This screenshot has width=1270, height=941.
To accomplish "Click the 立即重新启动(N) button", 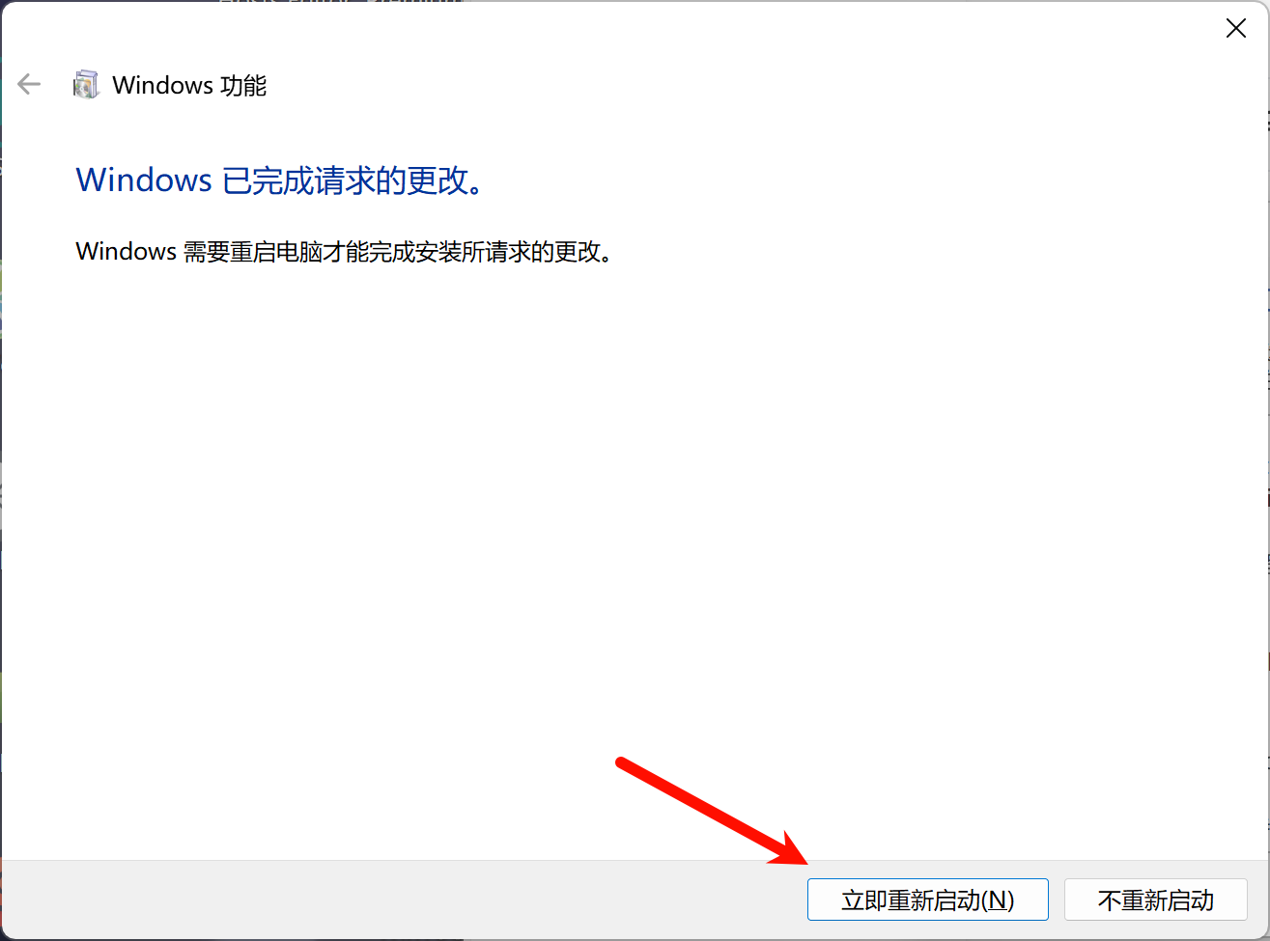I will (928, 899).
